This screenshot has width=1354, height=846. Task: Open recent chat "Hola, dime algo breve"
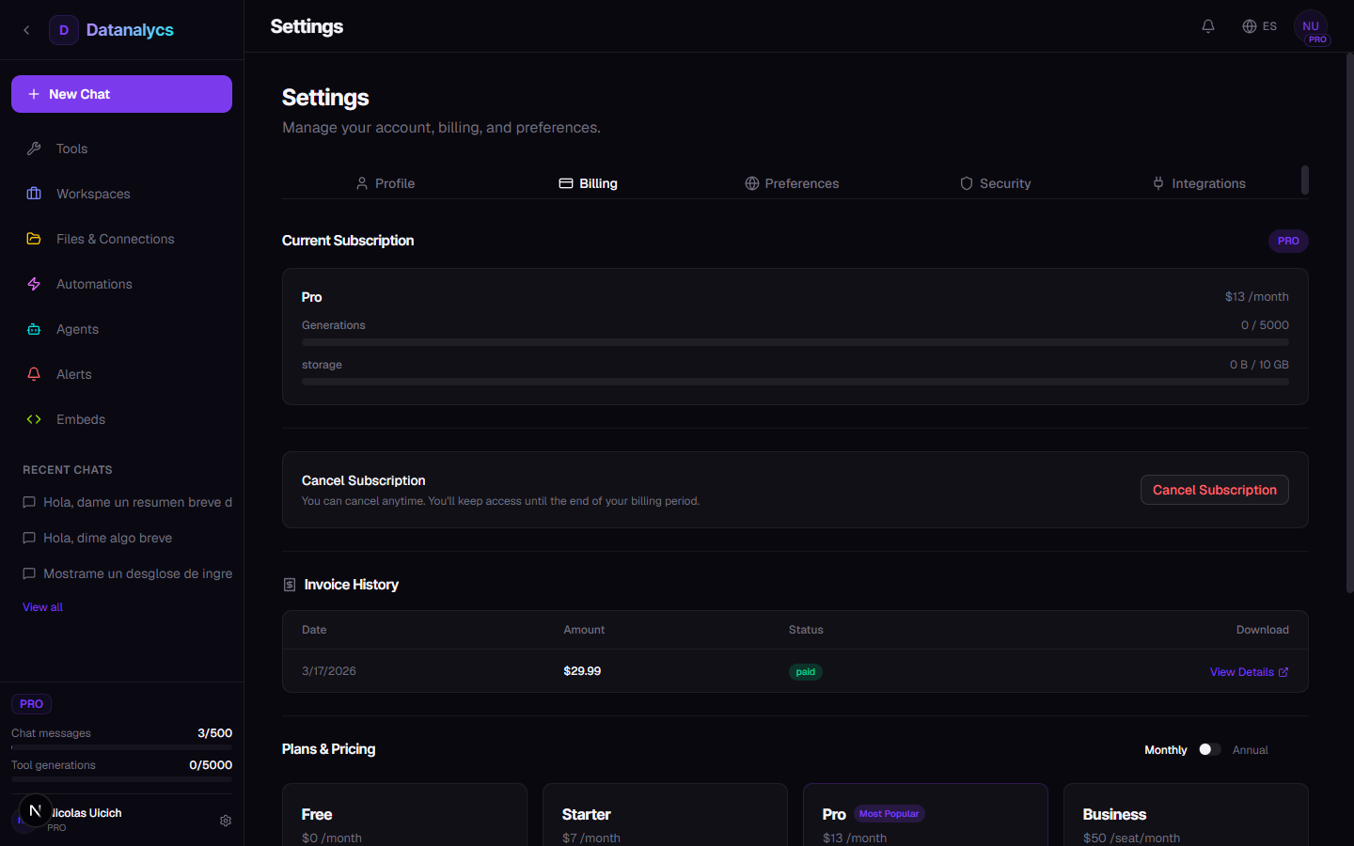coord(107,538)
